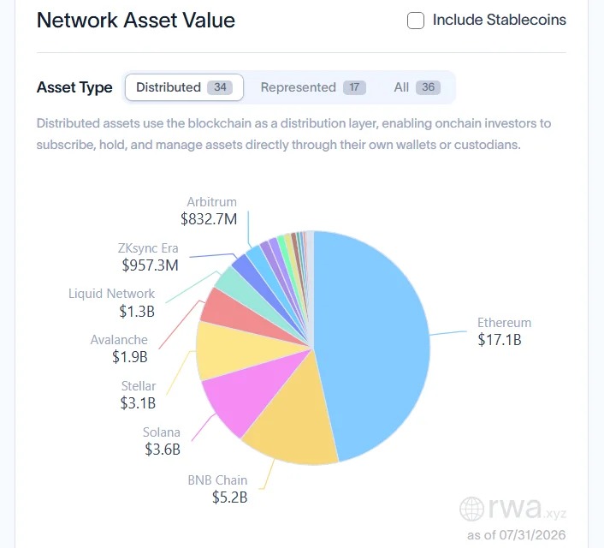Click the rwa.xyz globe logo icon

(471, 509)
